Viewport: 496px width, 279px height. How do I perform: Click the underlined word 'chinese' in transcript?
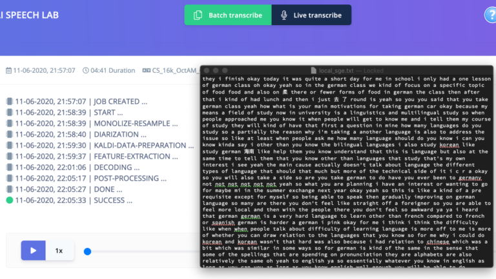pos(438,242)
